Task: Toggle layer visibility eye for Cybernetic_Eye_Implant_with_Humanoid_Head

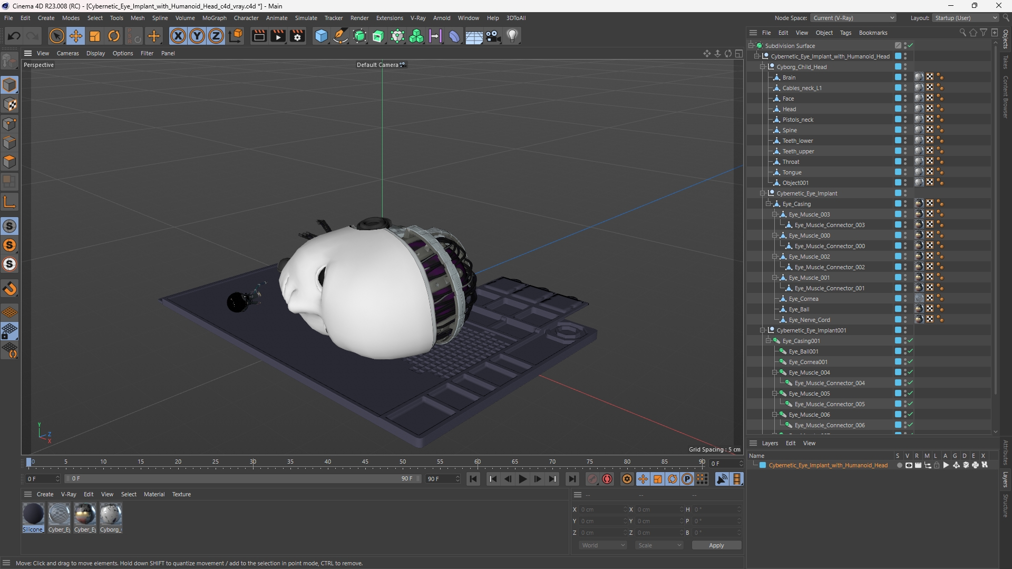Action: tap(909, 465)
